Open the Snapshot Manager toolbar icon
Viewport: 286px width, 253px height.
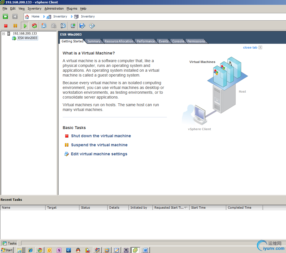[x=63, y=26]
